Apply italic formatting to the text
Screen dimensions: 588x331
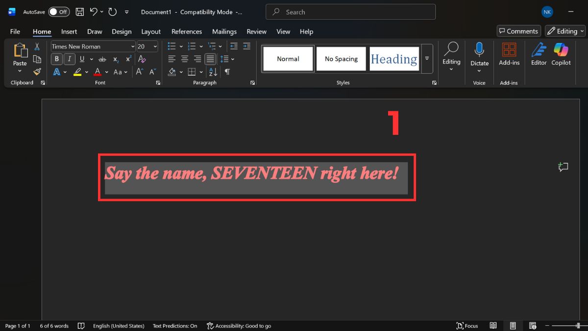[69, 59]
